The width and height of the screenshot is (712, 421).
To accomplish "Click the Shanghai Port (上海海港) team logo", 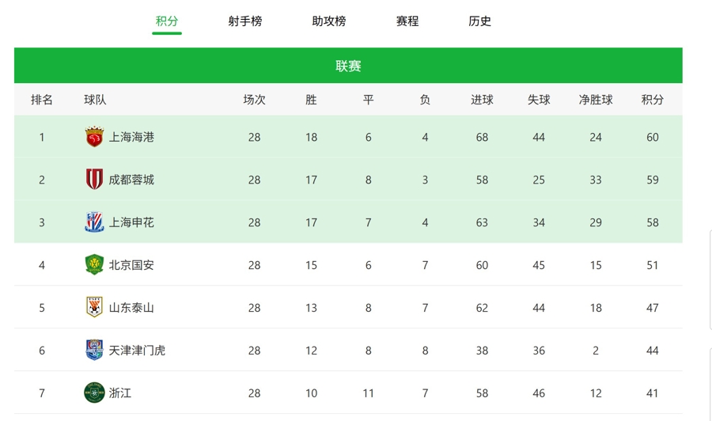I will pyautogui.click(x=94, y=137).
